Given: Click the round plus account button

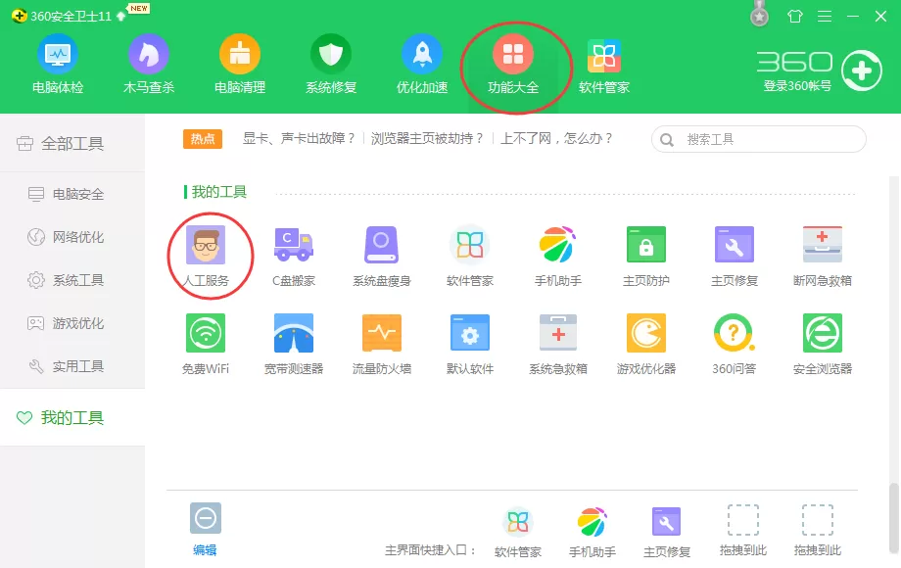Looking at the screenshot, I should point(862,71).
